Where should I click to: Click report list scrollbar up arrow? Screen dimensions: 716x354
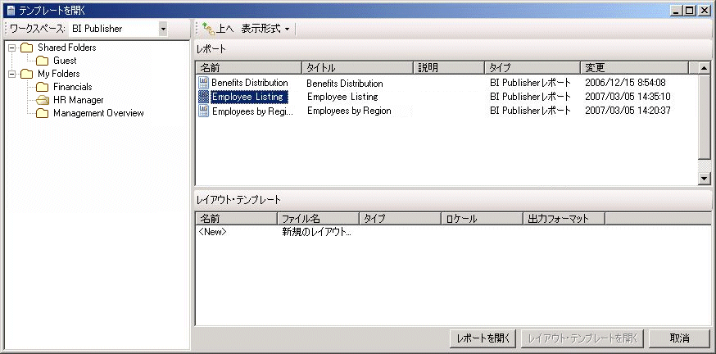[705, 69]
